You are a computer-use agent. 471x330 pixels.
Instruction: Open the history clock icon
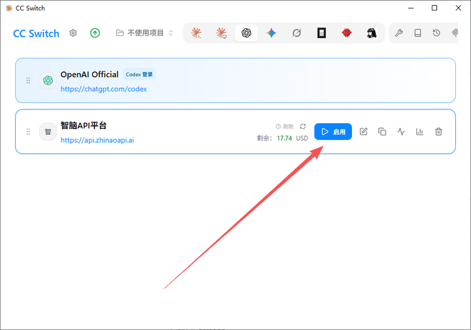[x=436, y=33]
